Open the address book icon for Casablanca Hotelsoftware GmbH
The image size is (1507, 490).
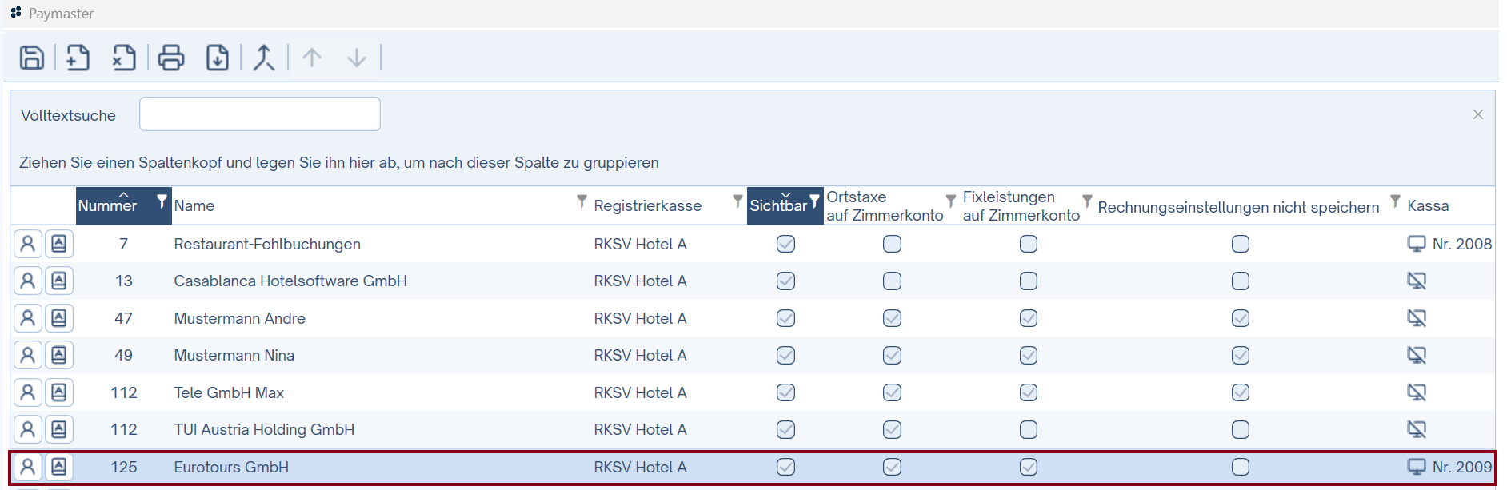point(59,281)
